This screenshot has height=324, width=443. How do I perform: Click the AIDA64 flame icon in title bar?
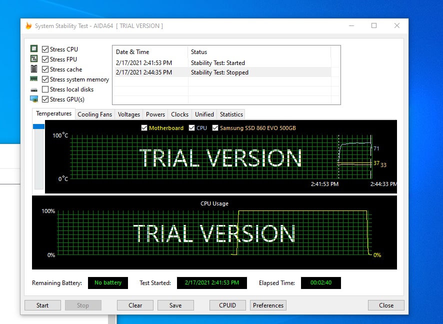(28, 25)
